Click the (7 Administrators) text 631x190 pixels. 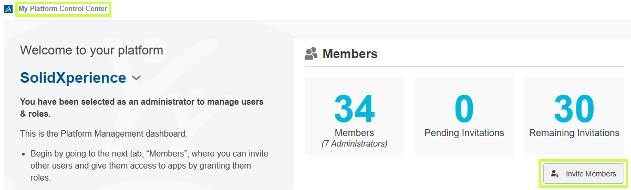click(354, 143)
